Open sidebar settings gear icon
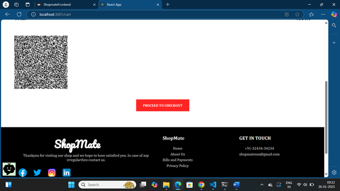Image resolution: width=340 pixels, height=191 pixels. 334,172
